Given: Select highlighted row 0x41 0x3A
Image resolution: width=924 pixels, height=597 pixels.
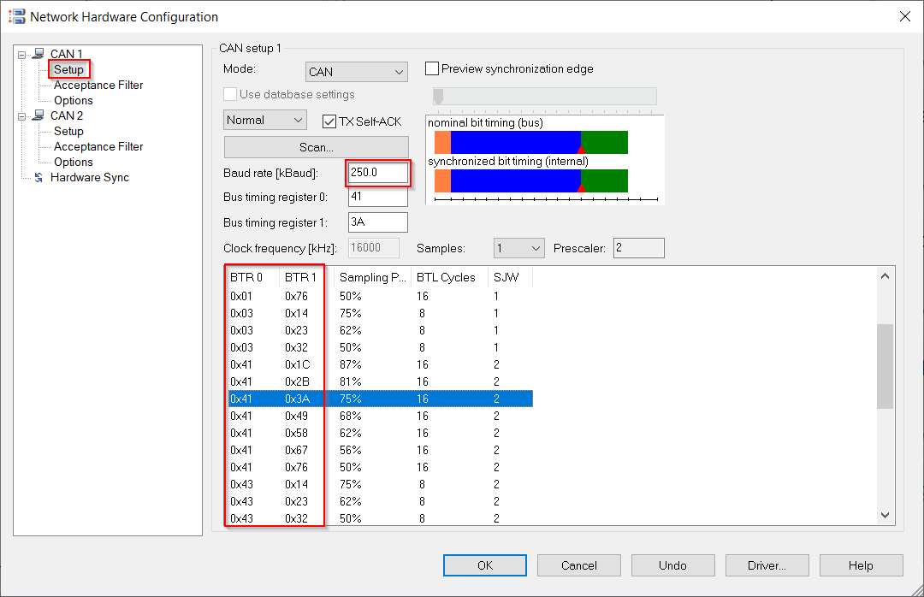Looking at the screenshot, I should pyautogui.click(x=381, y=399).
